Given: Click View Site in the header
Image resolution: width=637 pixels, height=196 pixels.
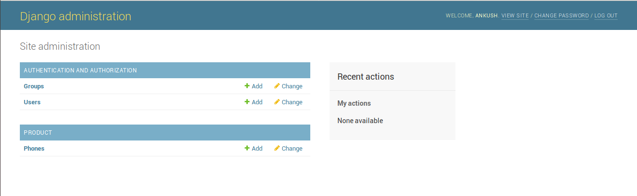Looking at the screenshot, I should (x=515, y=16).
